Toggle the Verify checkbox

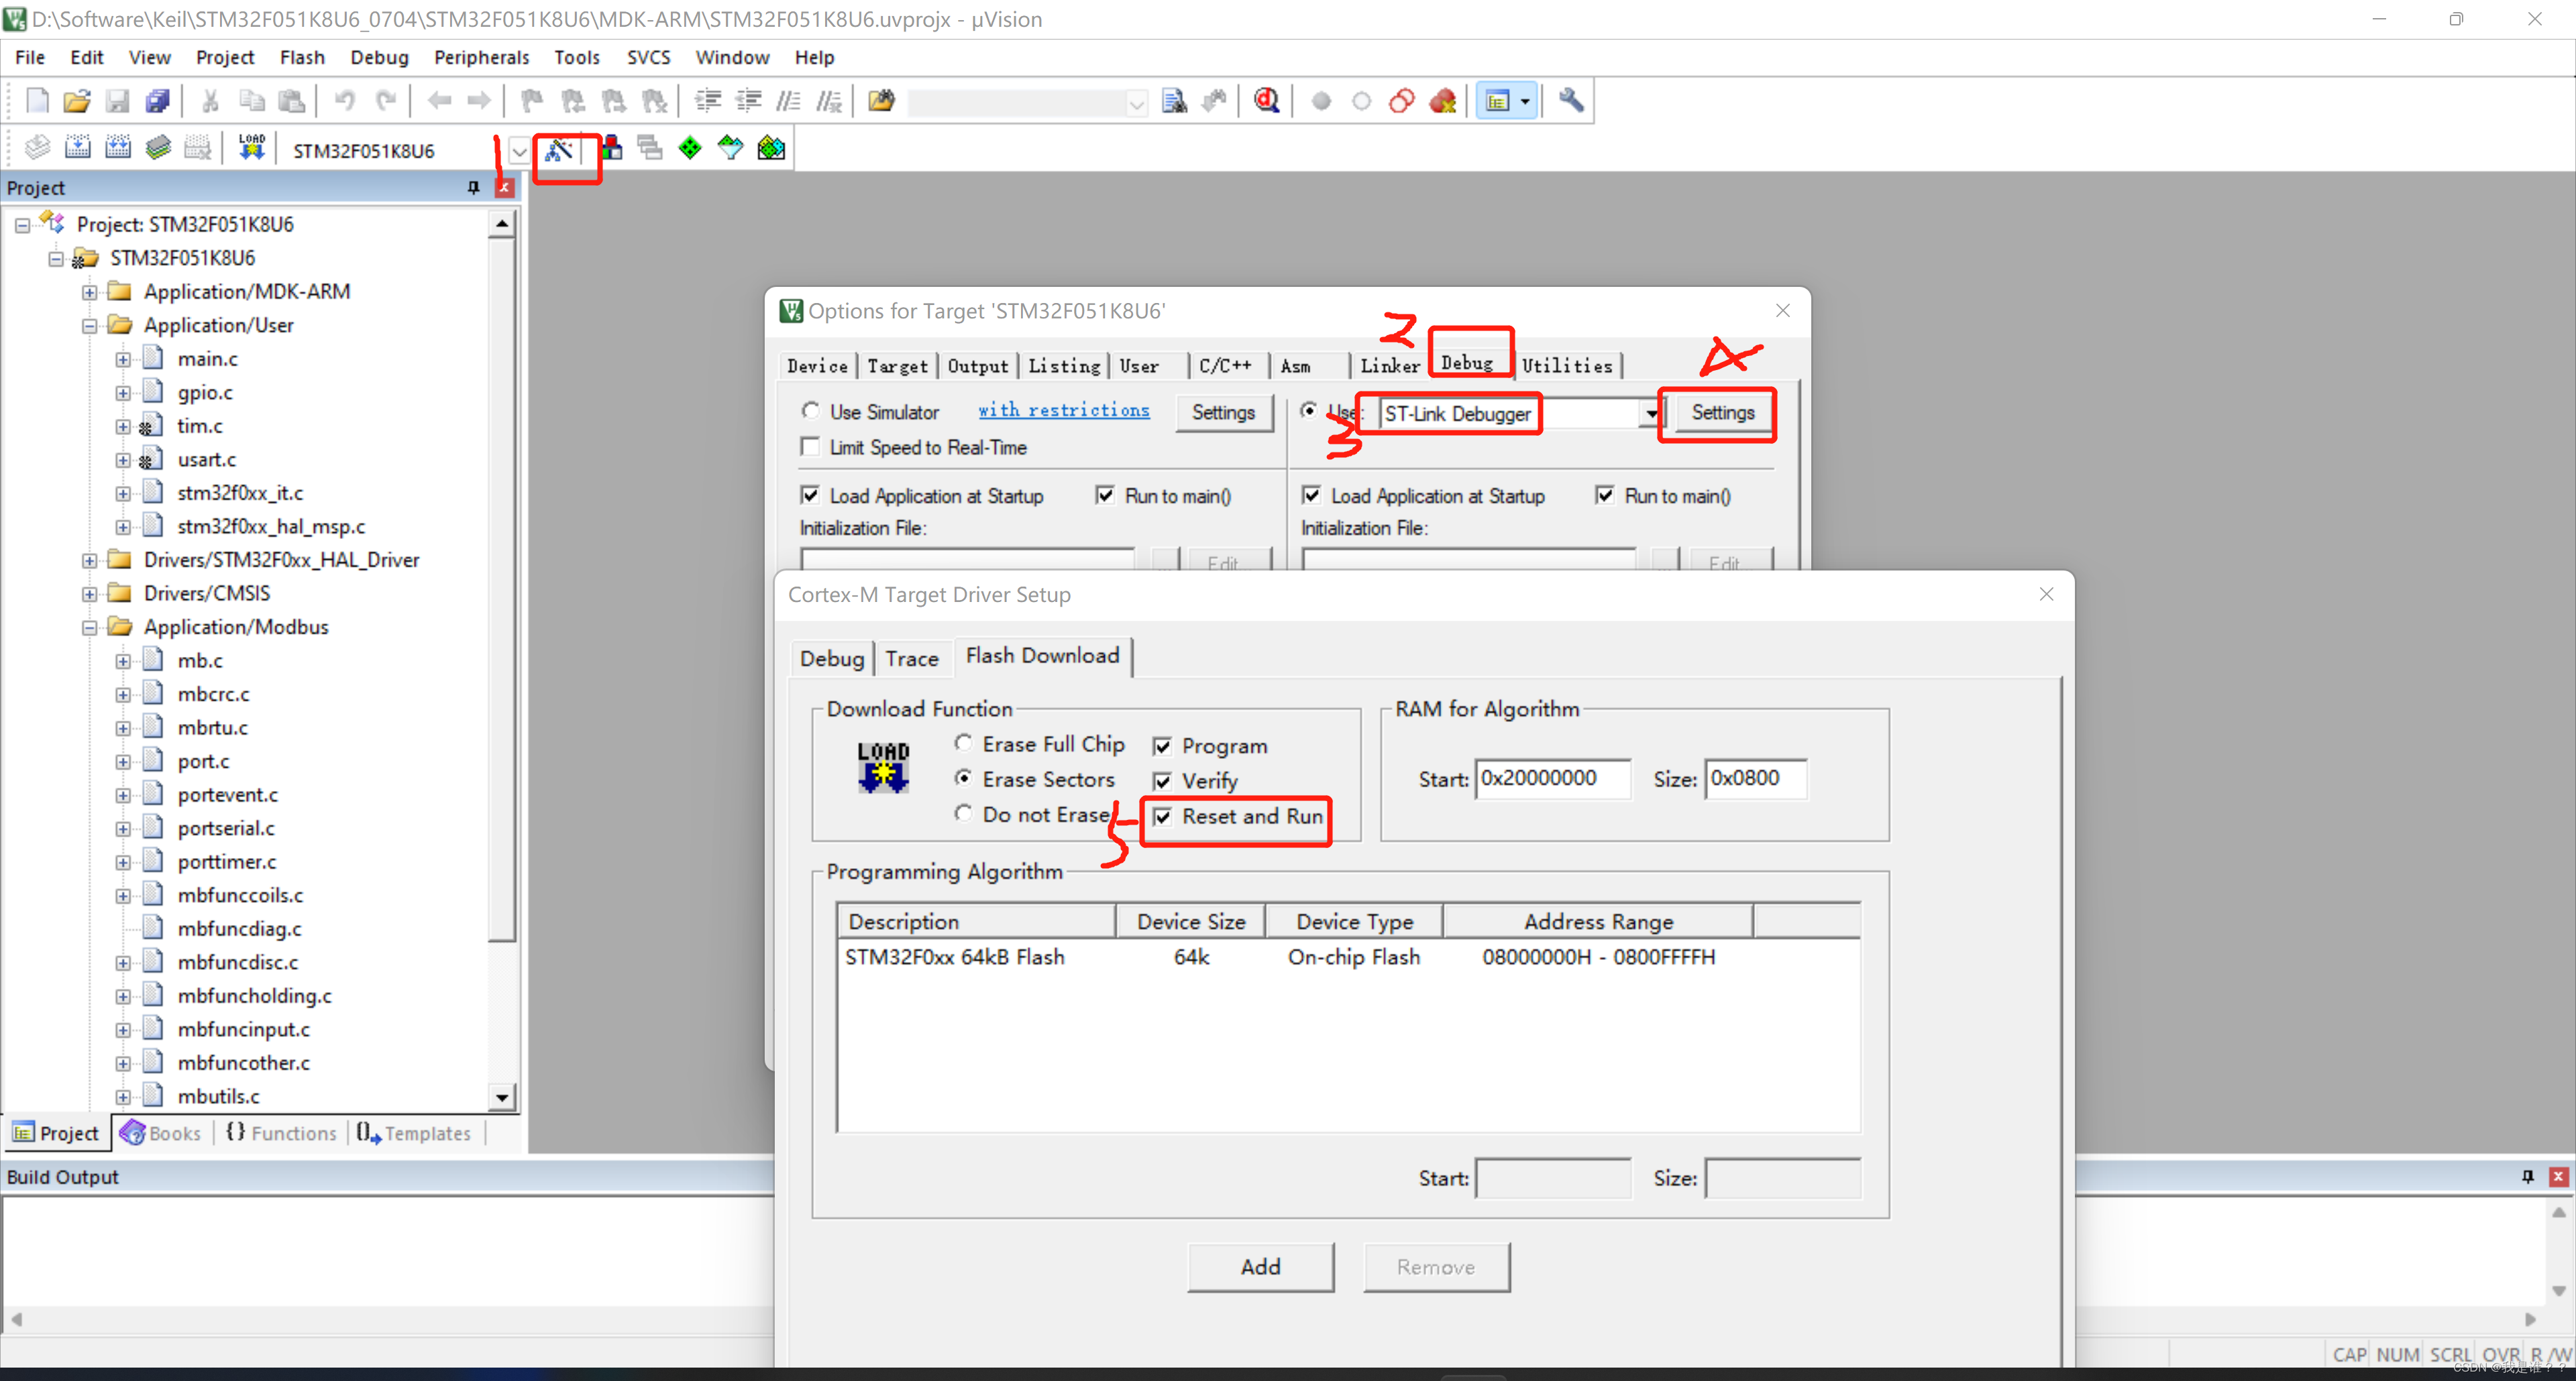[x=1162, y=782]
